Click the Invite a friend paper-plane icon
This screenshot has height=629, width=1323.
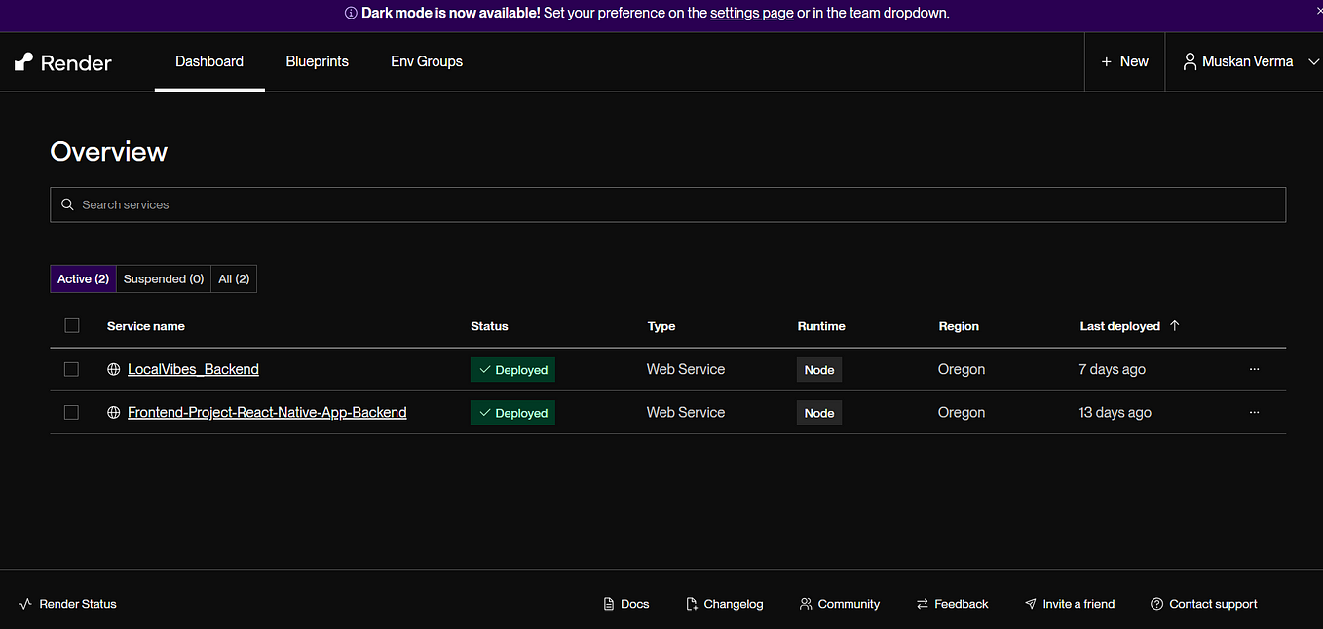pyautogui.click(x=1031, y=604)
